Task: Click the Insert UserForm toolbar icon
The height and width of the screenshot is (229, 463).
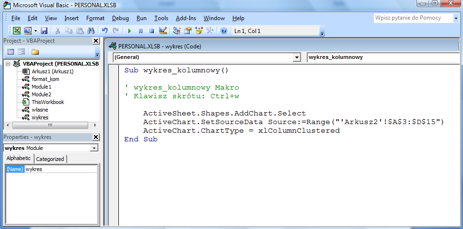Action: (x=28, y=31)
